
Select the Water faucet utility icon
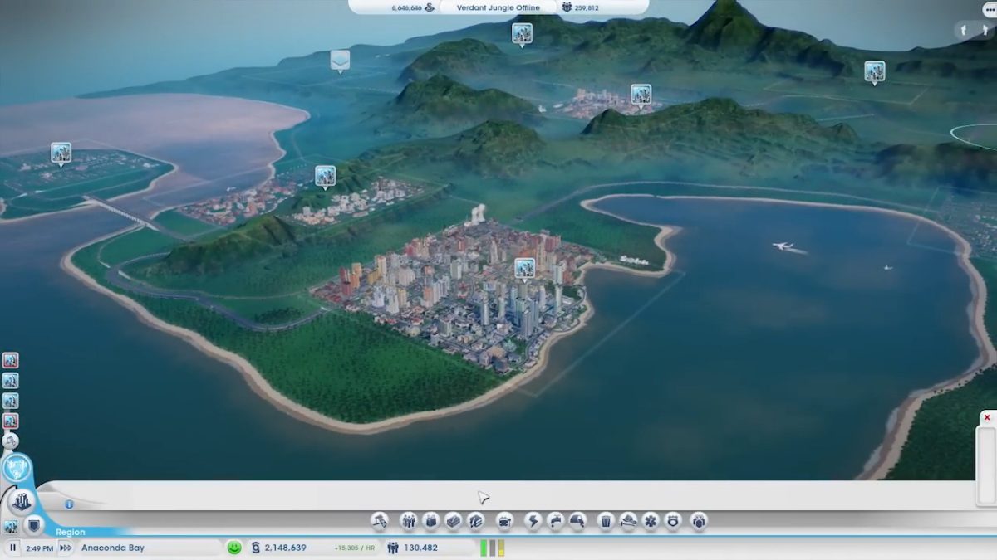555,521
